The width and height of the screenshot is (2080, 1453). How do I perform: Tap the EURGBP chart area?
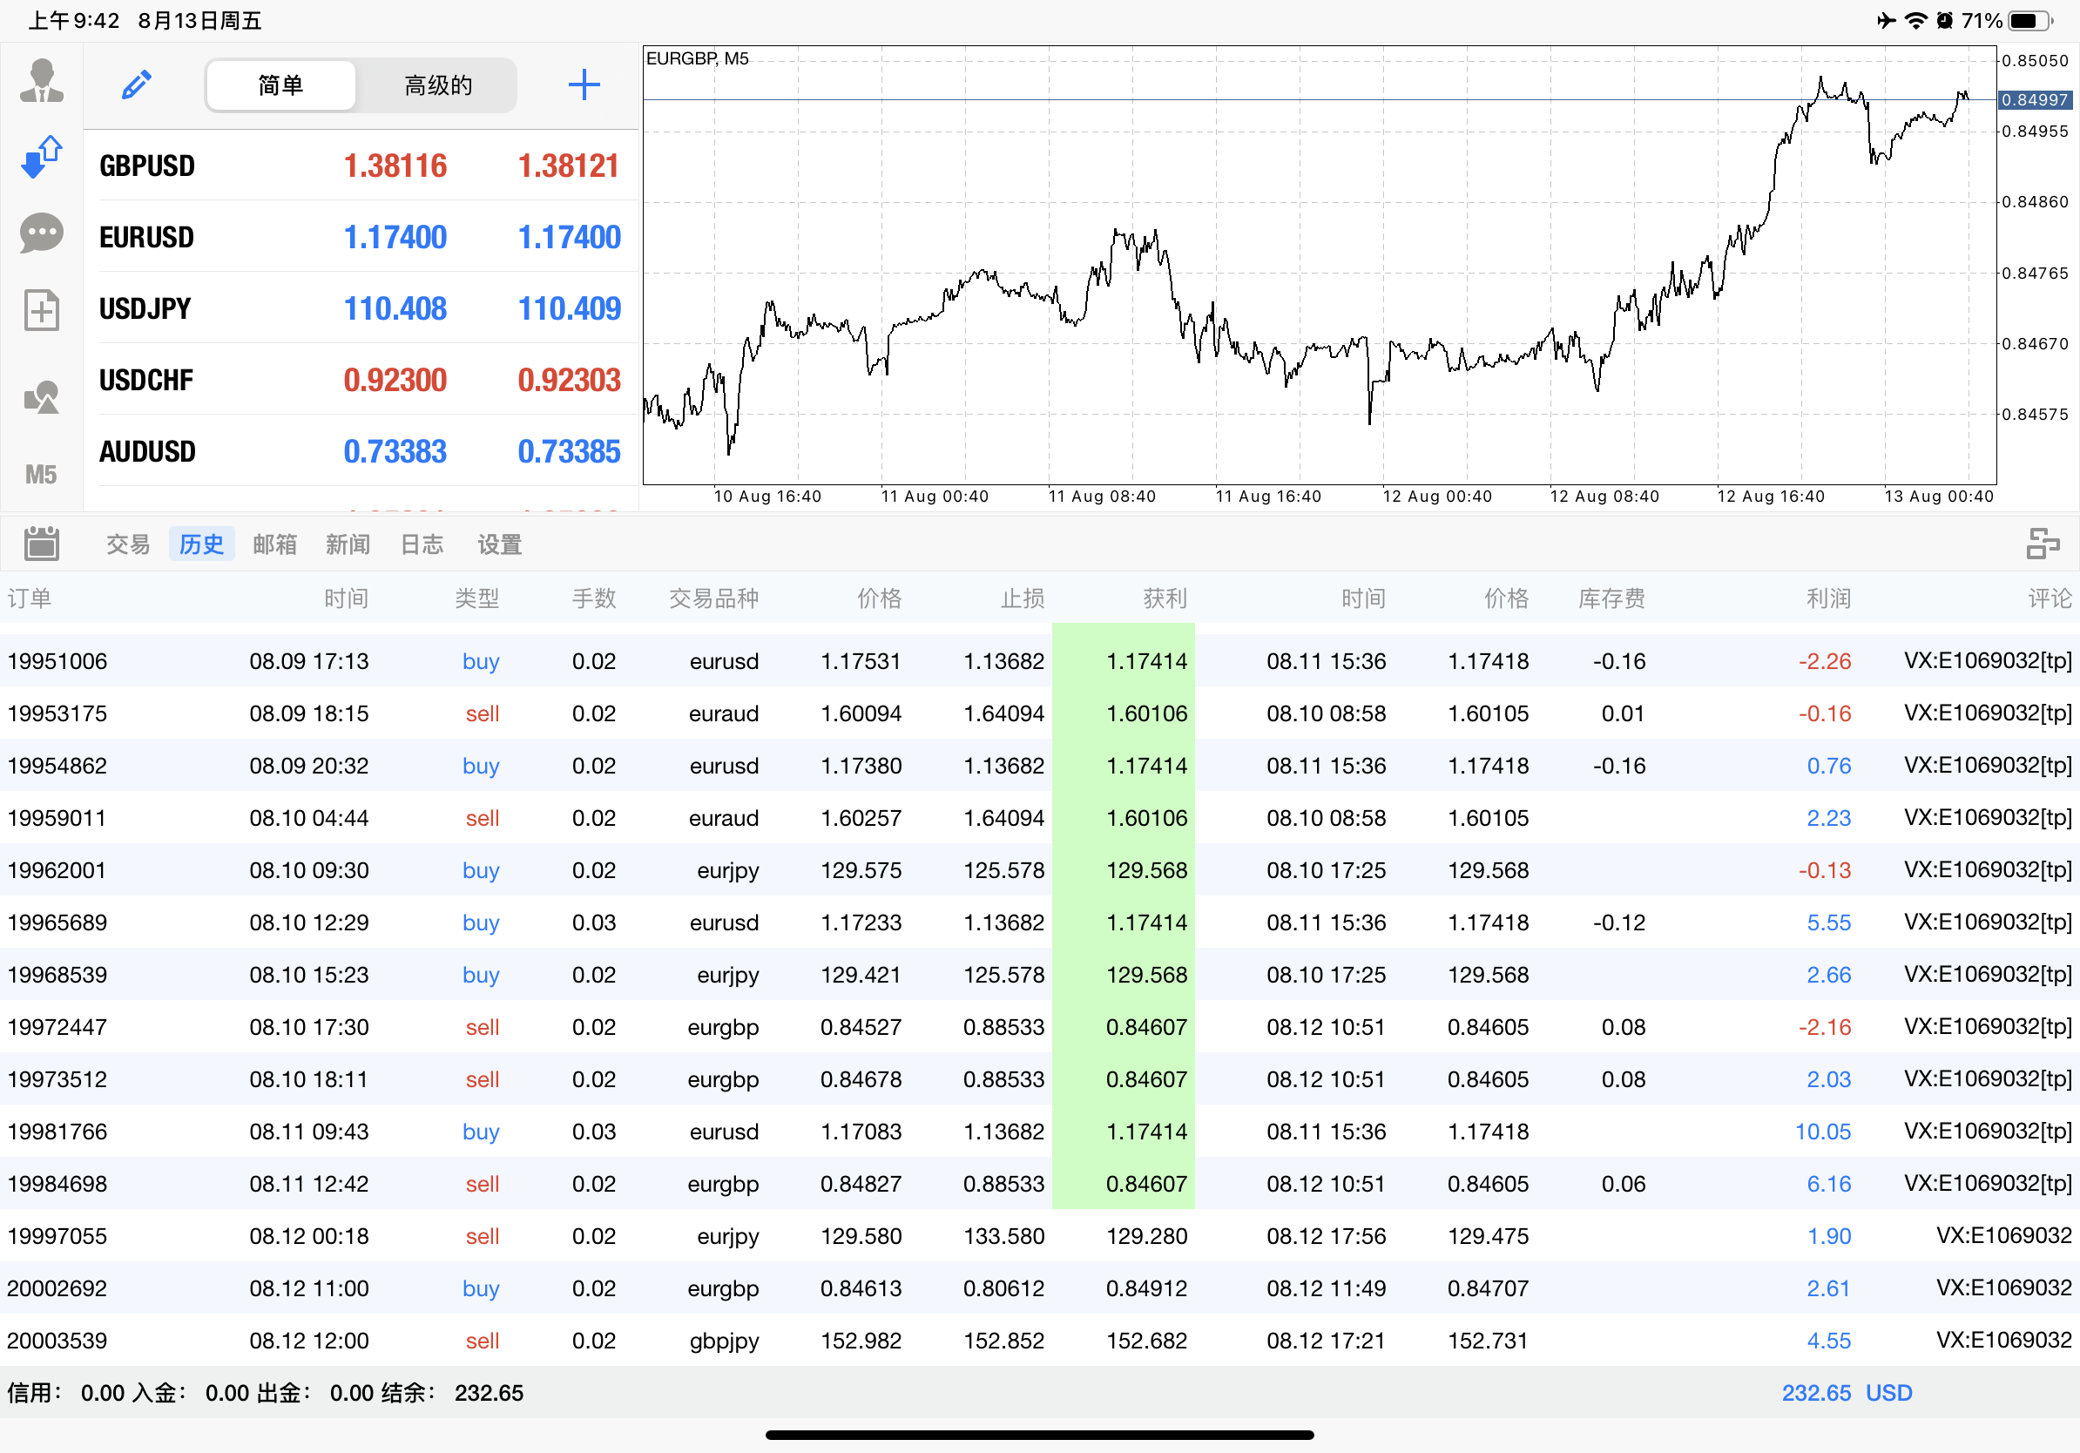coord(1320,266)
